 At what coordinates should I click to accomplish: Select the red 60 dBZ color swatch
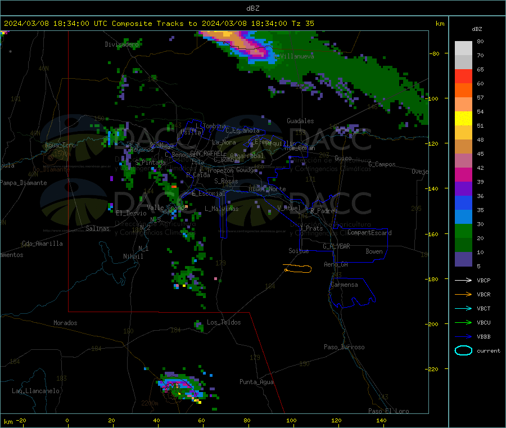tap(463, 76)
